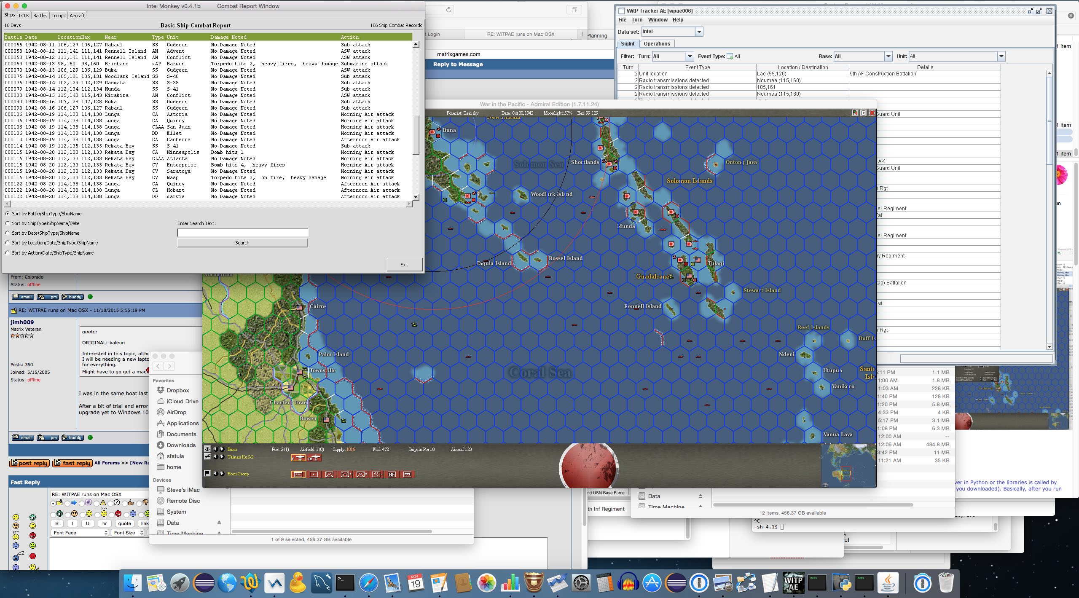Viewport: 1079px width, 598px height.
Task: Open Safari from the dock
Action: point(368,583)
